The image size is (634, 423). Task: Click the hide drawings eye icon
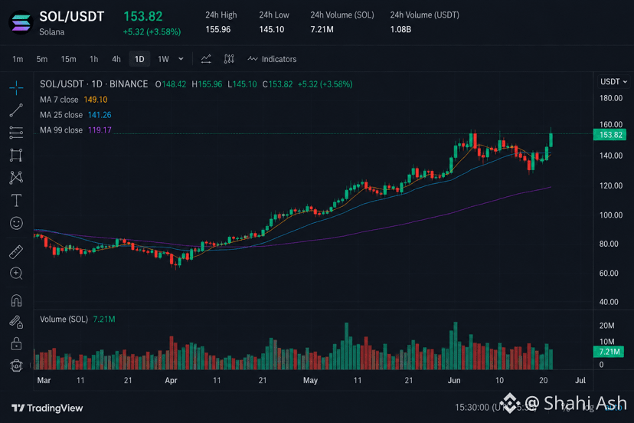[x=16, y=366]
